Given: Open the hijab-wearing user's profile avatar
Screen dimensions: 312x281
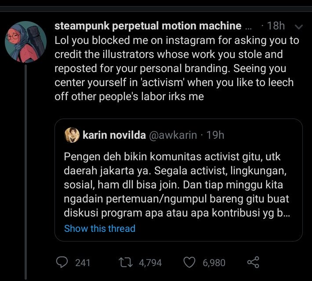Looking at the screenshot, I should [25, 42].
